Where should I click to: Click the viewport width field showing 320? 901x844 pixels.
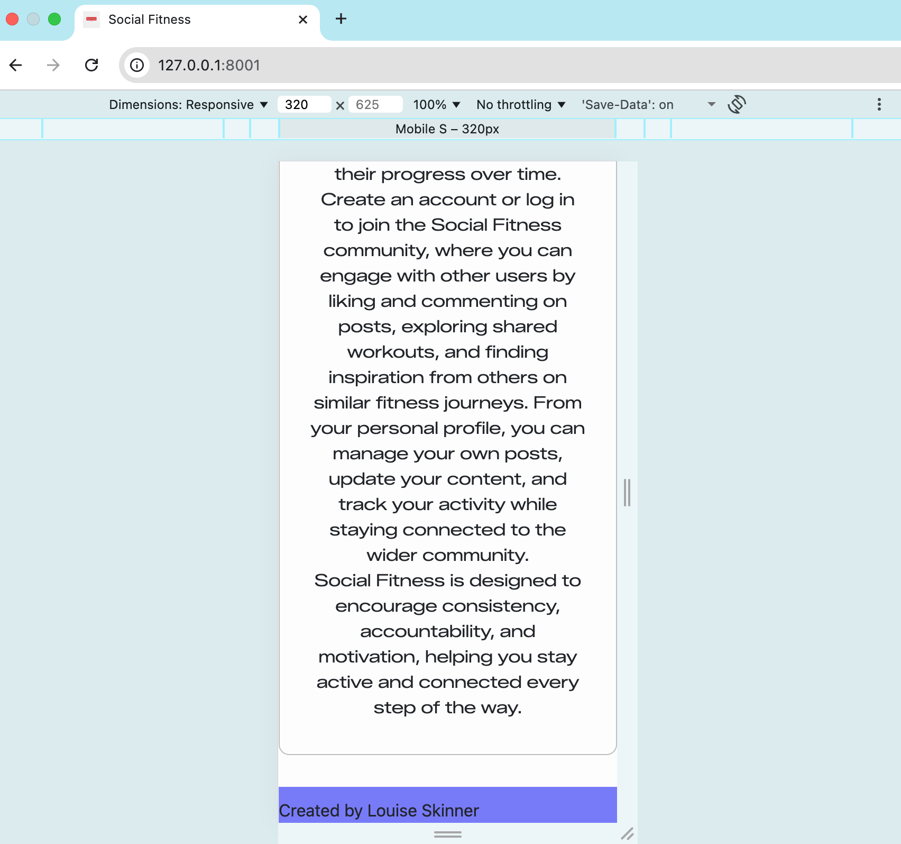point(304,104)
